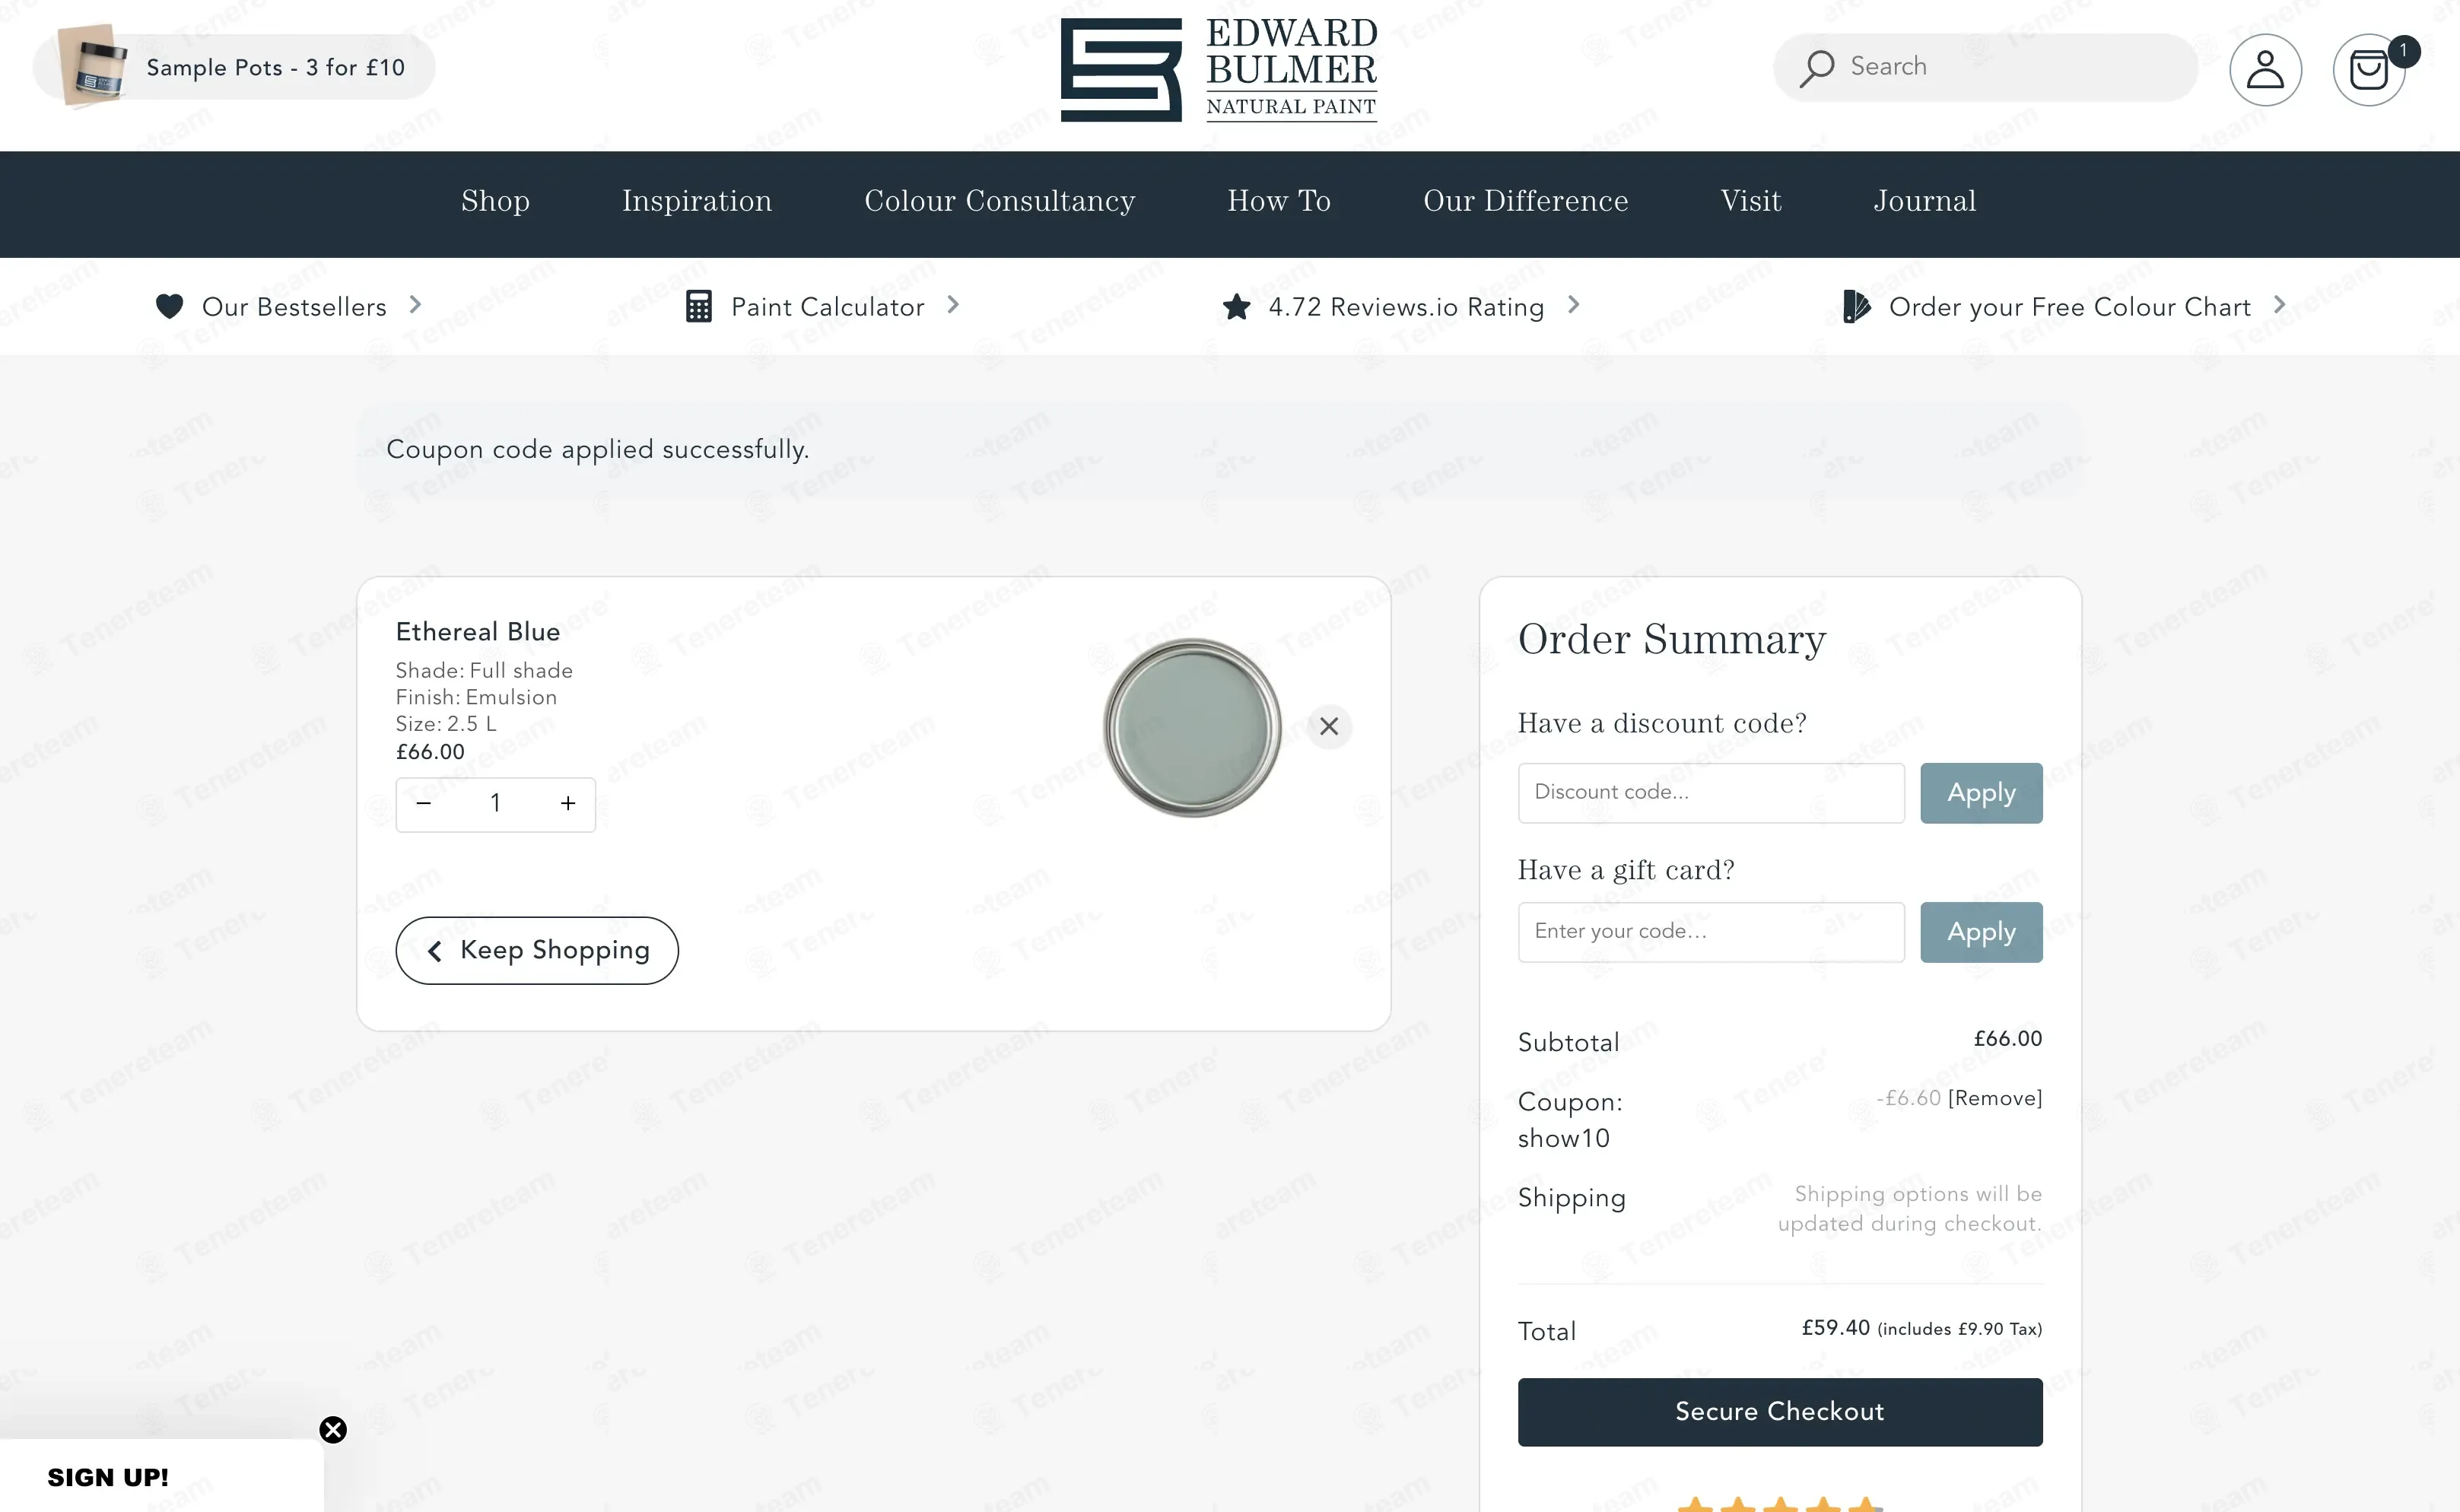Open the user account icon
Viewport: 2460px width, 1512px height.
click(x=2265, y=69)
